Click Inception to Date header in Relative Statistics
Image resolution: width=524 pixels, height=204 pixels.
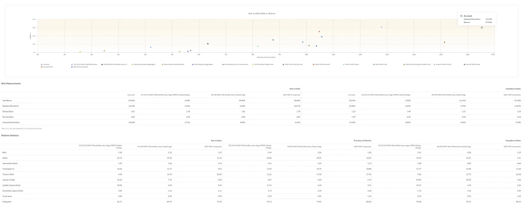(x=514, y=141)
